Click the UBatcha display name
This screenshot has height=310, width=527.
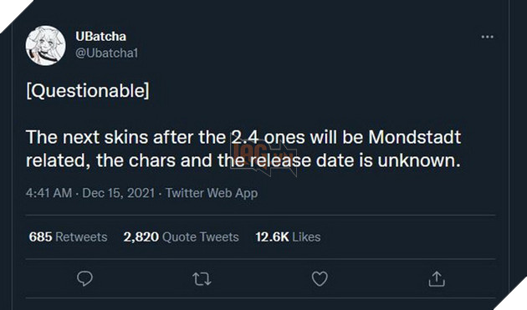click(101, 36)
